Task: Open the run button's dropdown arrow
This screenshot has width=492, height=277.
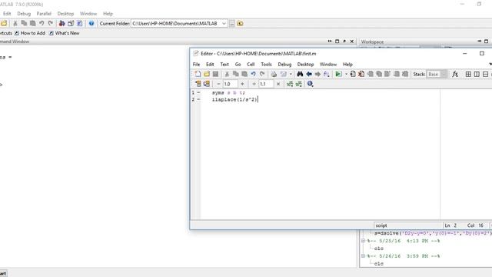Action: pos(346,74)
